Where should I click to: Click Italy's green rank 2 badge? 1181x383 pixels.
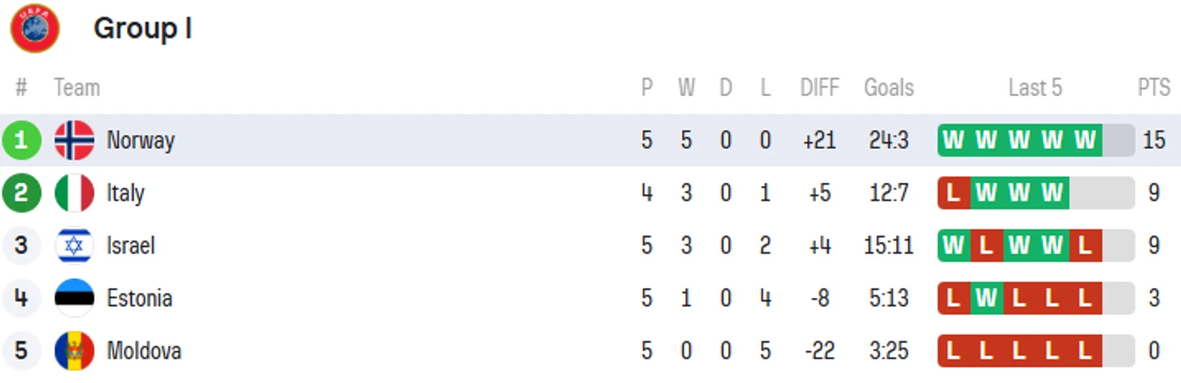[x=22, y=193]
